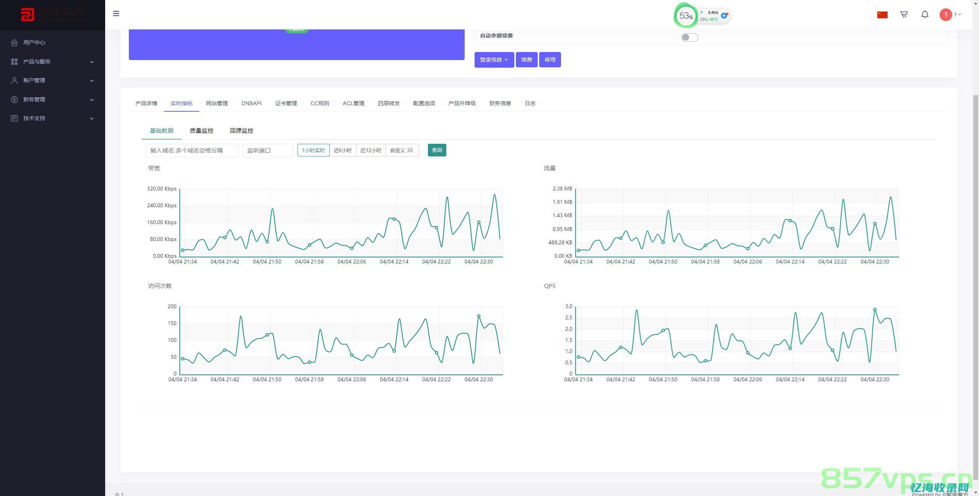Click the 产品与服务 grid icon
Image resolution: width=979 pixels, height=496 pixels.
[15, 62]
